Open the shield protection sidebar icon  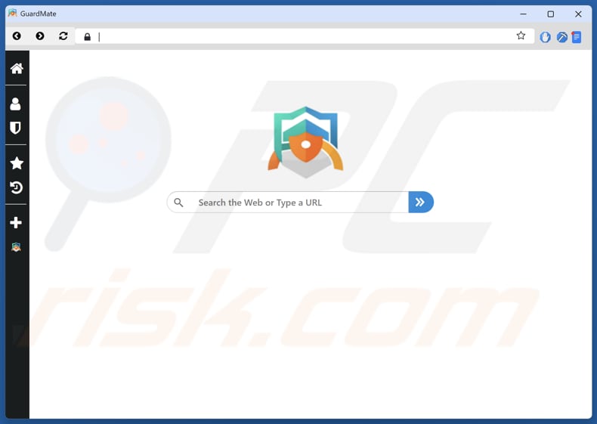click(x=16, y=128)
